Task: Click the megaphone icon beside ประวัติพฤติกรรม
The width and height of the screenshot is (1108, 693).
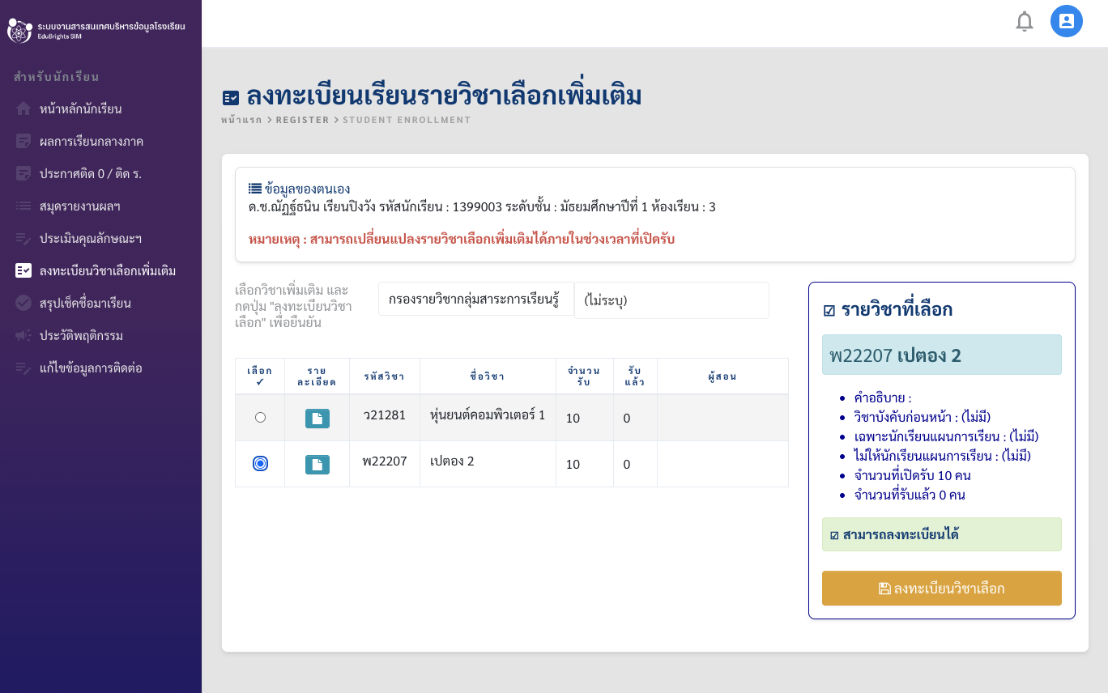Action: [x=23, y=335]
